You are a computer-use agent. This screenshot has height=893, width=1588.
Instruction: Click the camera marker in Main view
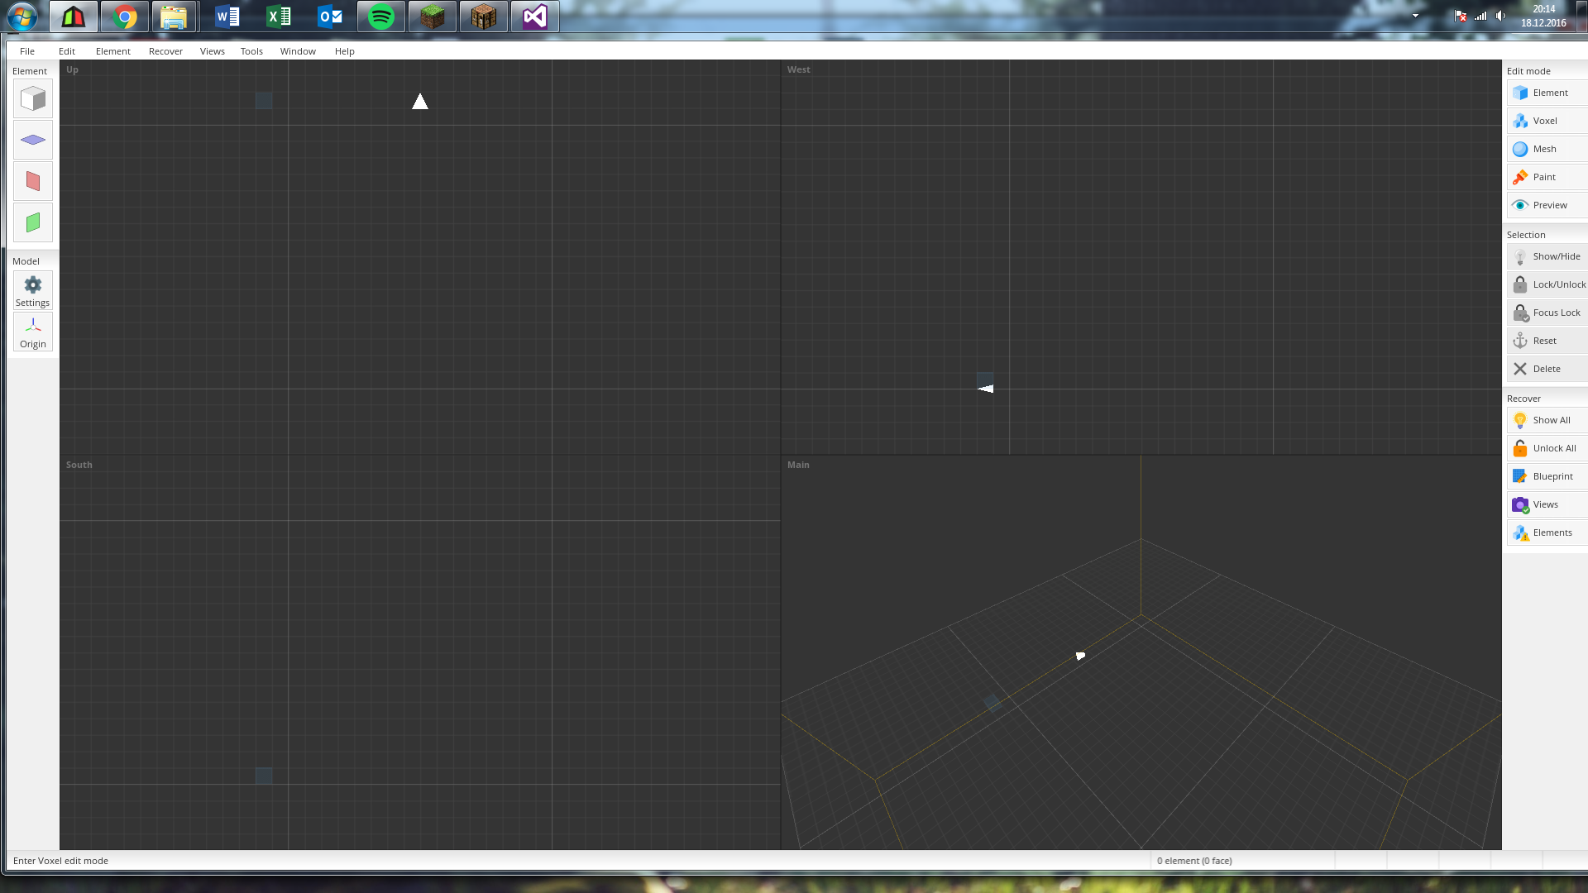tap(1080, 656)
